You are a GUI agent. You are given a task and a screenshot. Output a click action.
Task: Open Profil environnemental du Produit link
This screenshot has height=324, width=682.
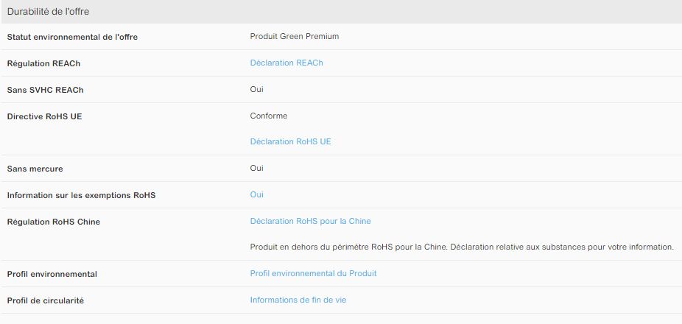tap(313, 274)
